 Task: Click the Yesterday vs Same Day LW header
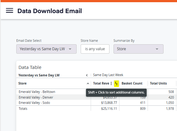pyautogui.click(x=39, y=75)
